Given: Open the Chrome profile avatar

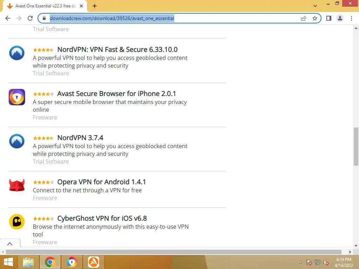Looking at the screenshot, I should (x=340, y=18).
